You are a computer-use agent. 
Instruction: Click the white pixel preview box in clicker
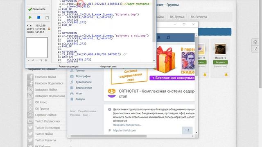(37, 47)
